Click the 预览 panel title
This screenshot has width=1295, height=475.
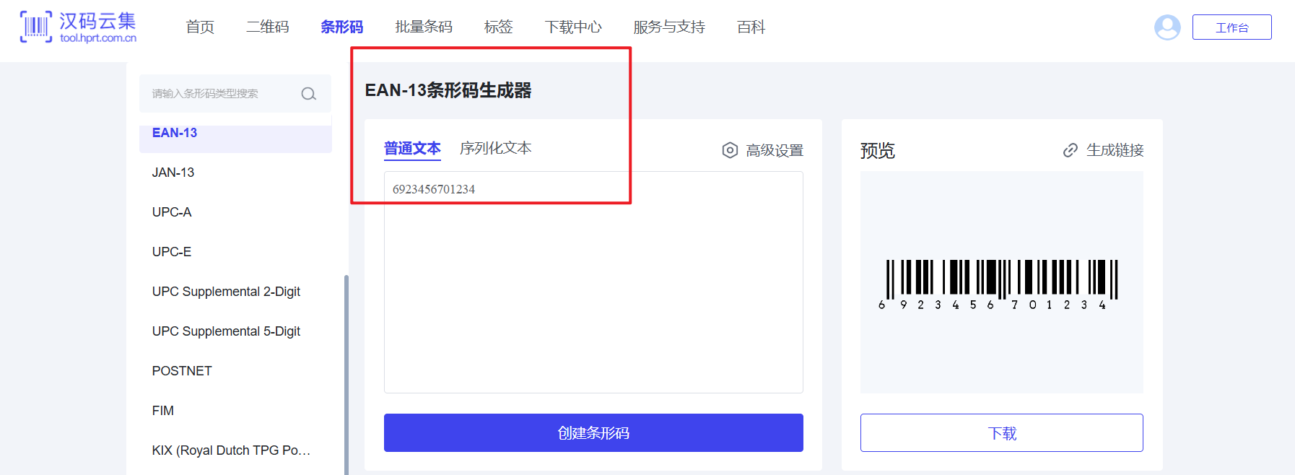coord(878,150)
